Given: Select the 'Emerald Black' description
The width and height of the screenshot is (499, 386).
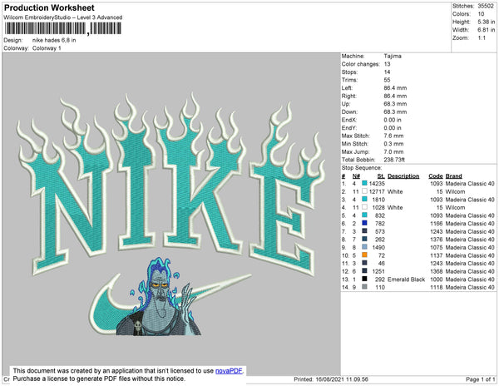Looking at the screenshot, I should (406, 280).
